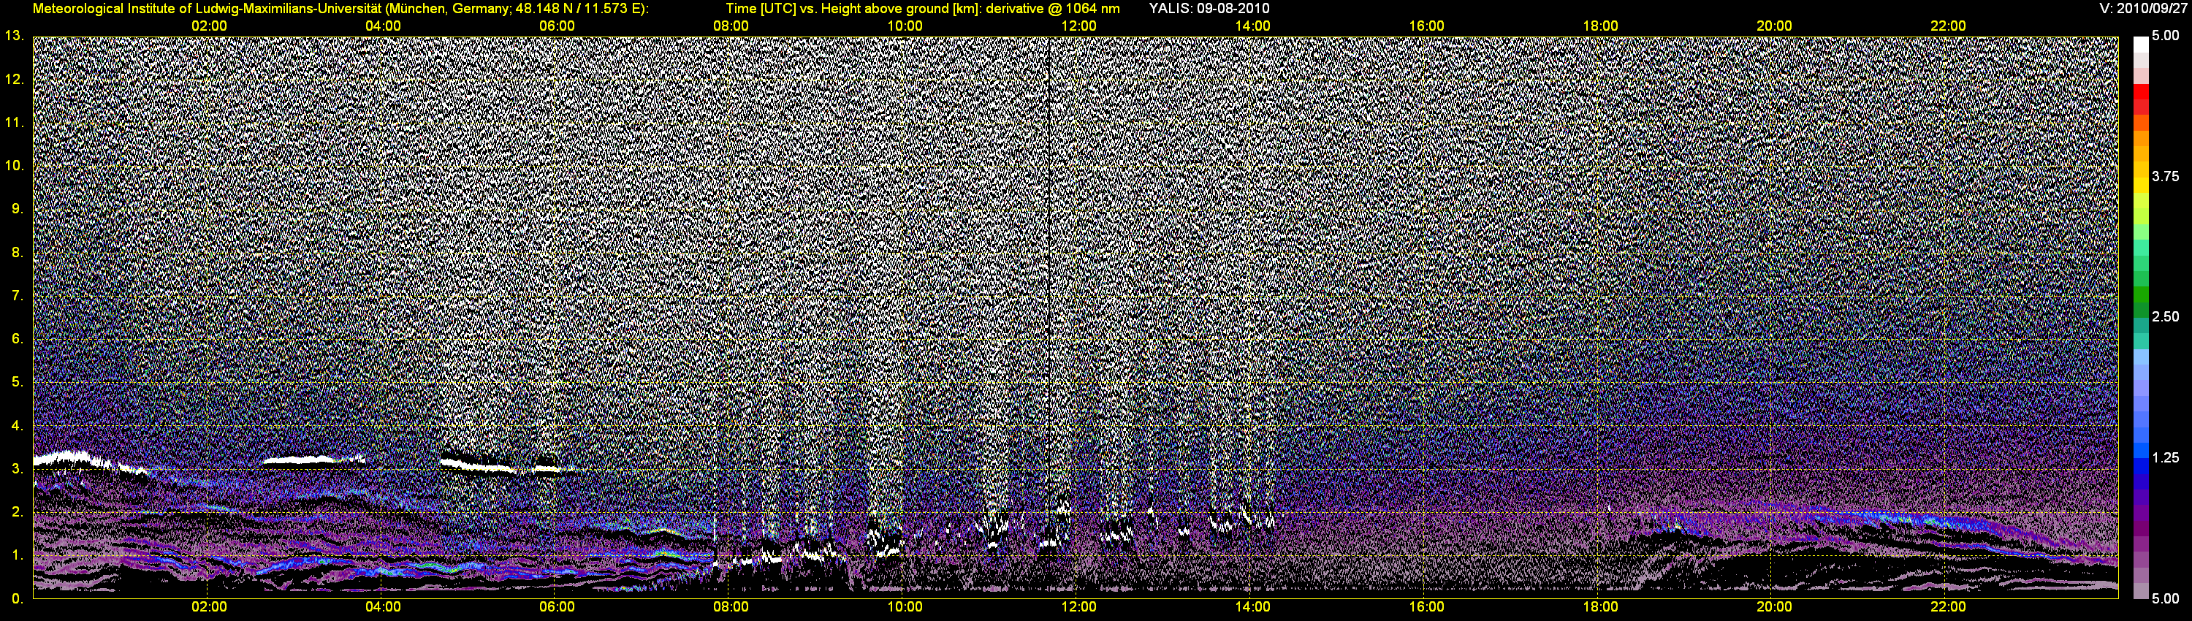2192x621 pixels.
Task: Click the 06:00 label on the top time axis
Action: [557, 26]
